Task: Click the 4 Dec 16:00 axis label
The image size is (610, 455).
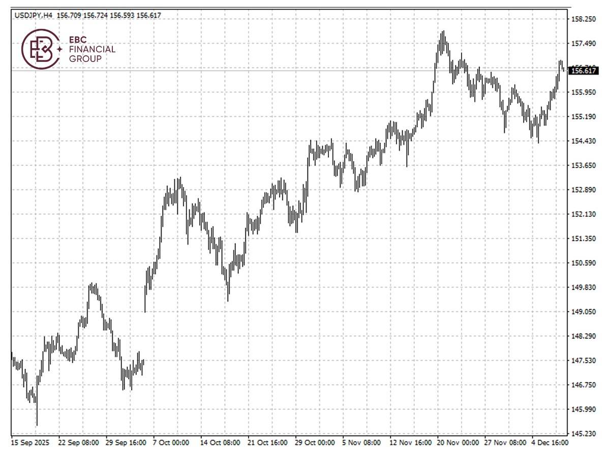Action: pyautogui.click(x=549, y=443)
